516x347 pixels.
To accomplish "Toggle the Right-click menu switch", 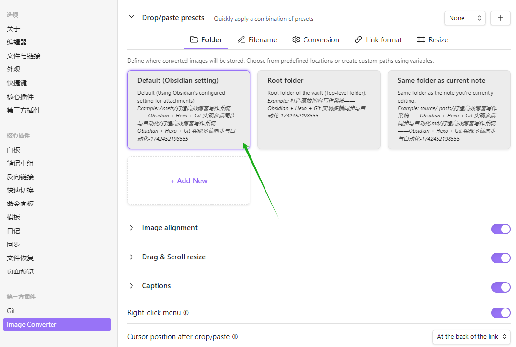I will pyautogui.click(x=501, y=313).
